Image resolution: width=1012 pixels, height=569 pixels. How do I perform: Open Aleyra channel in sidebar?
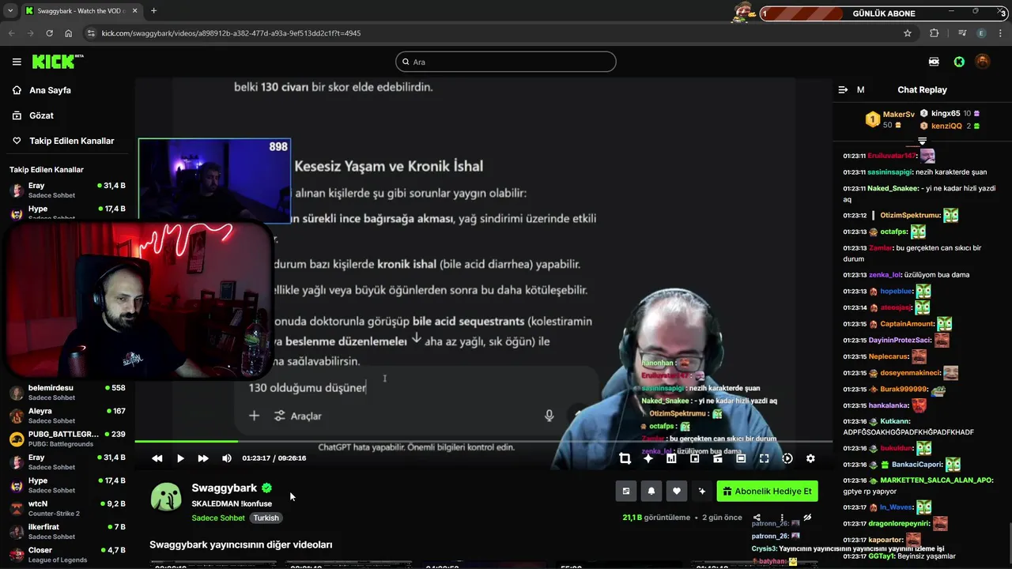[67, 416]
